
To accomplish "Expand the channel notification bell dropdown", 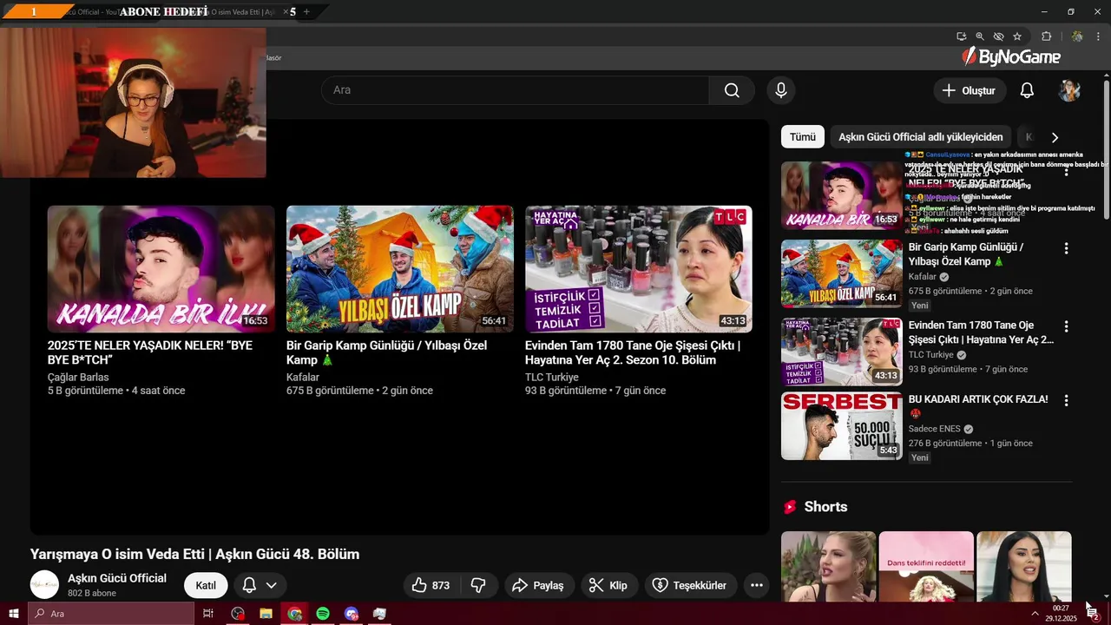I will pos(260,585).
